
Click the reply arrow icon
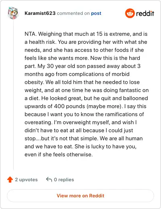point(49,179)
